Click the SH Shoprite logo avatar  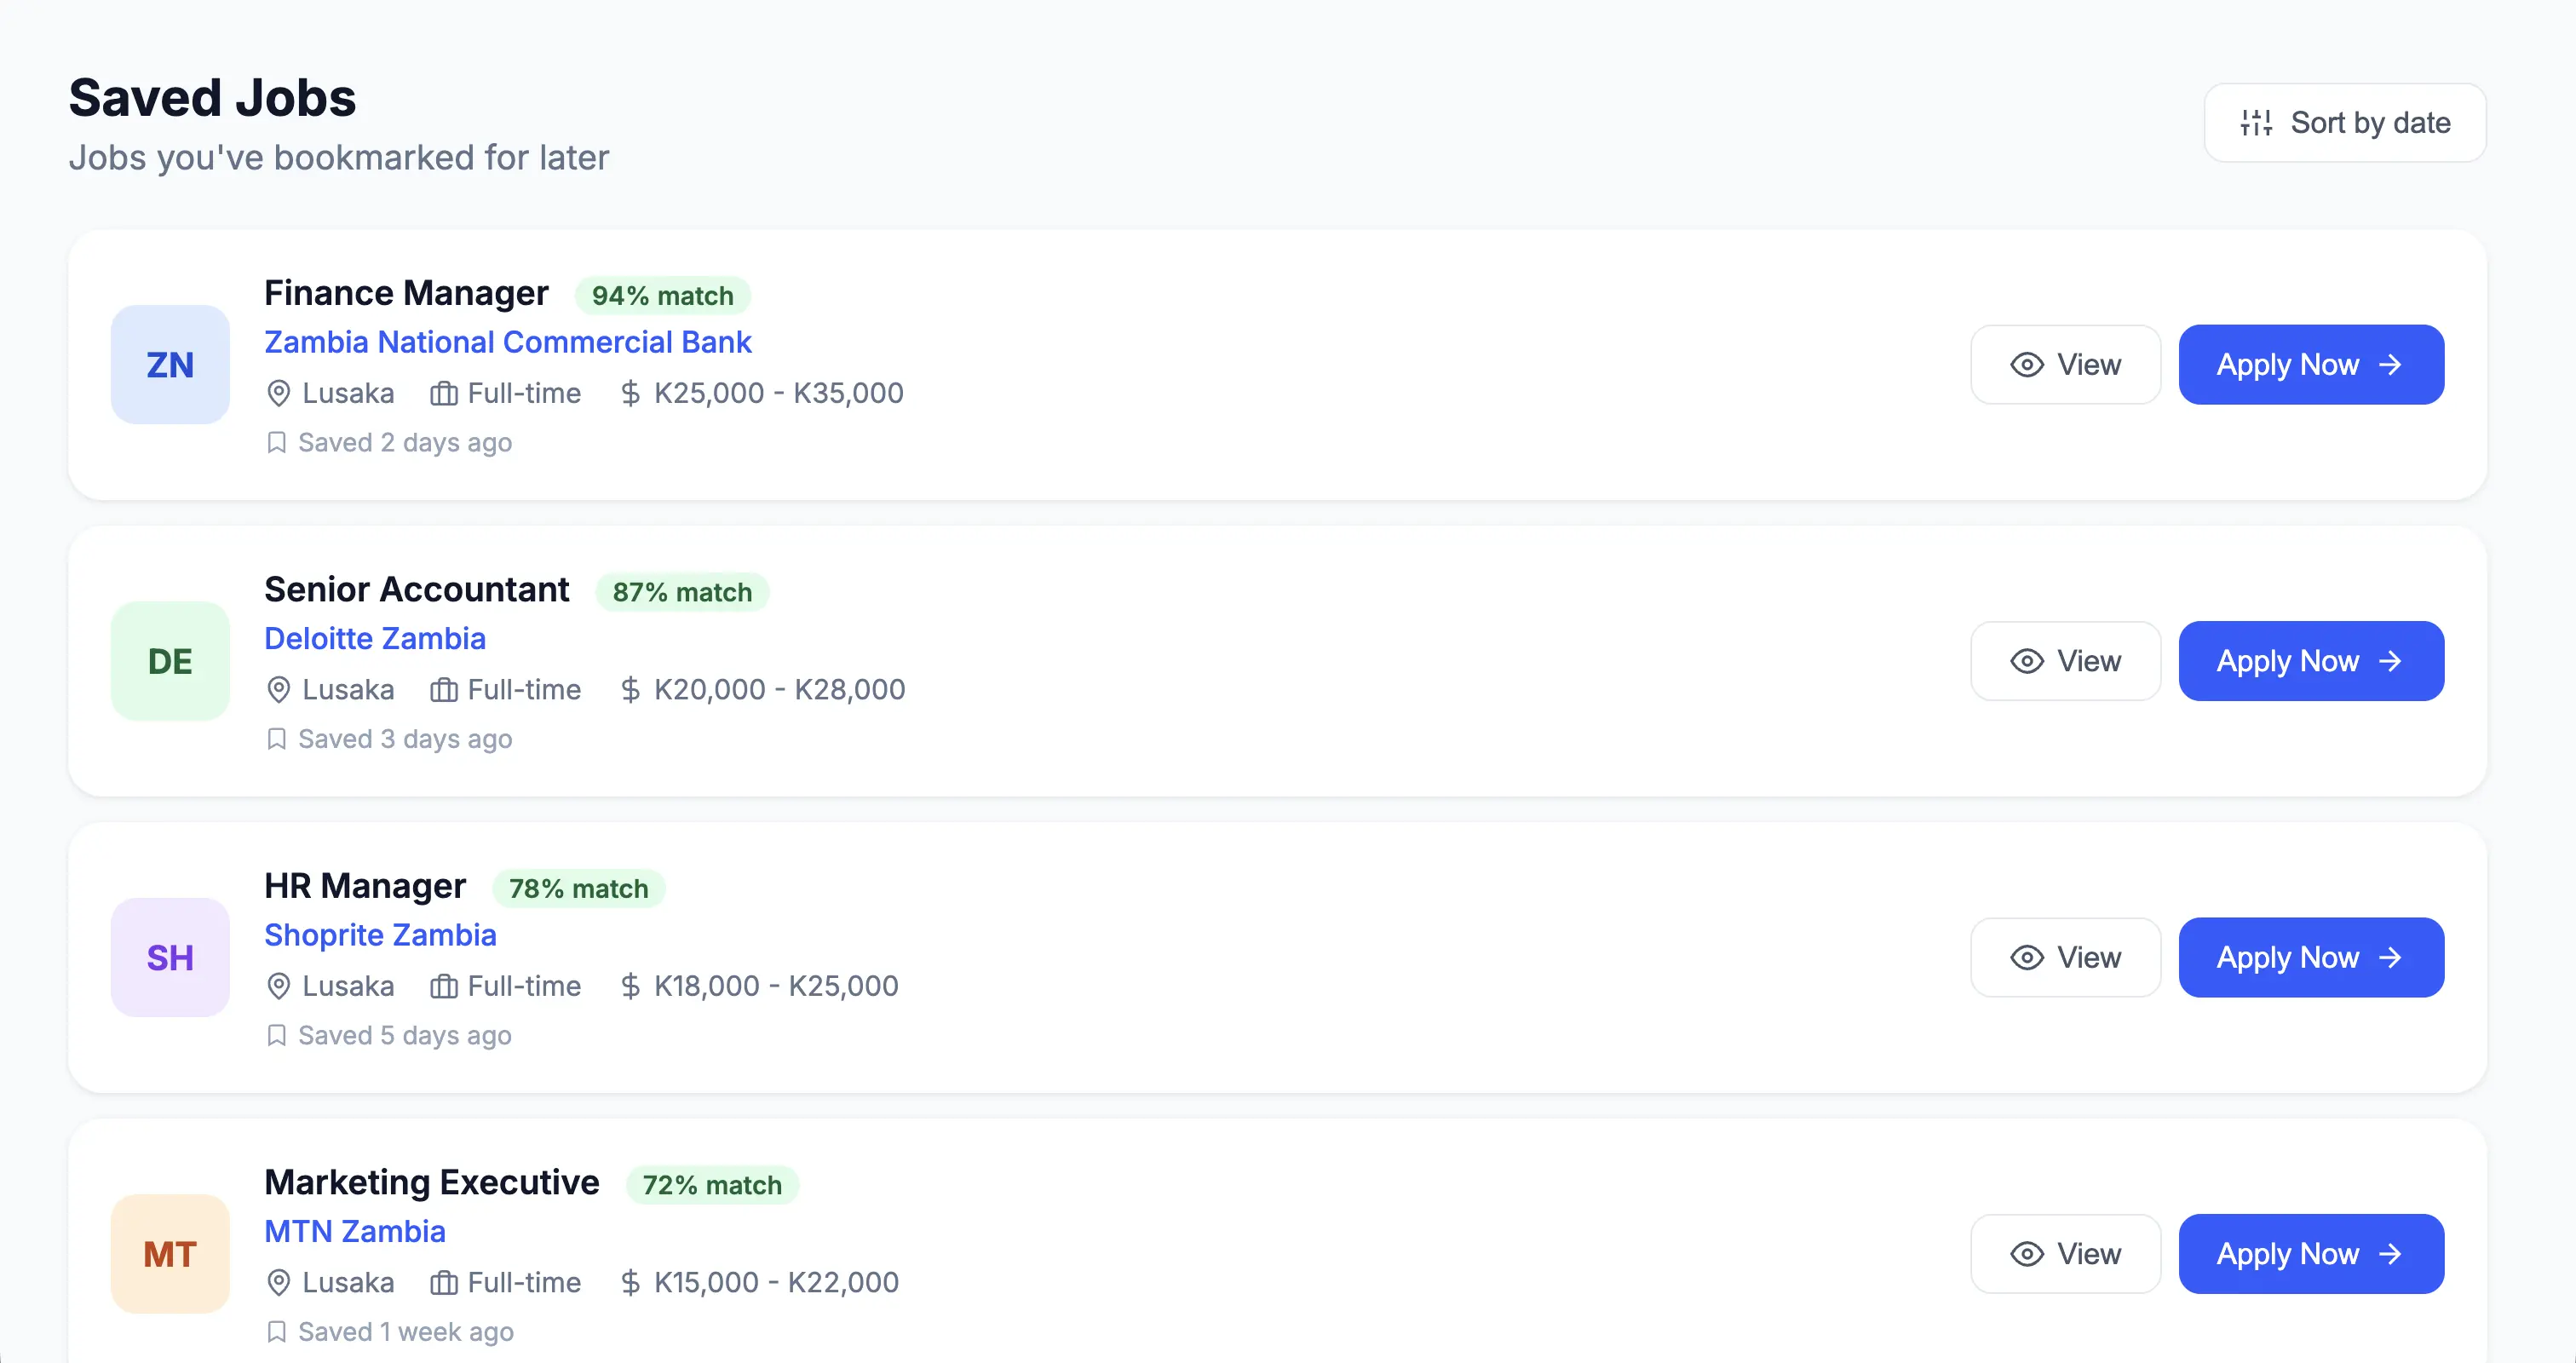point(170,957)
